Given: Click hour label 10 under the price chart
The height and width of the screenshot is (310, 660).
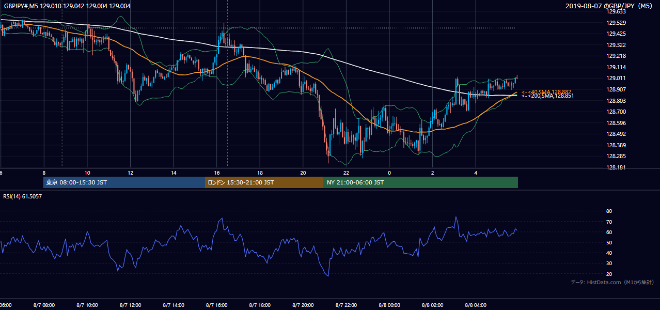Looking at the screenshot, I should tap(87, 173).
